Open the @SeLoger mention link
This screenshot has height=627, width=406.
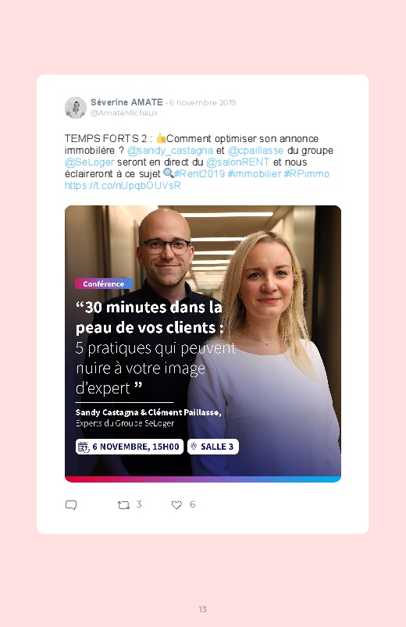[90, 162]
